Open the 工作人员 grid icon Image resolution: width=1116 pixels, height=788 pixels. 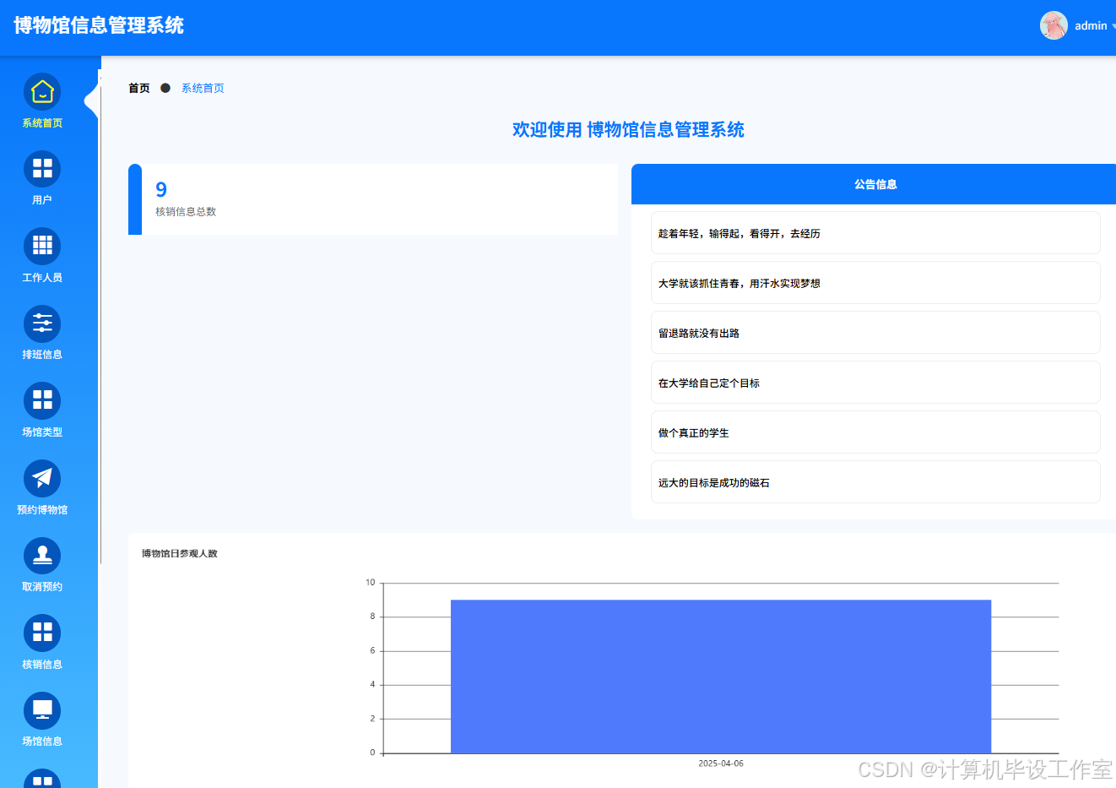coord(42,246)
